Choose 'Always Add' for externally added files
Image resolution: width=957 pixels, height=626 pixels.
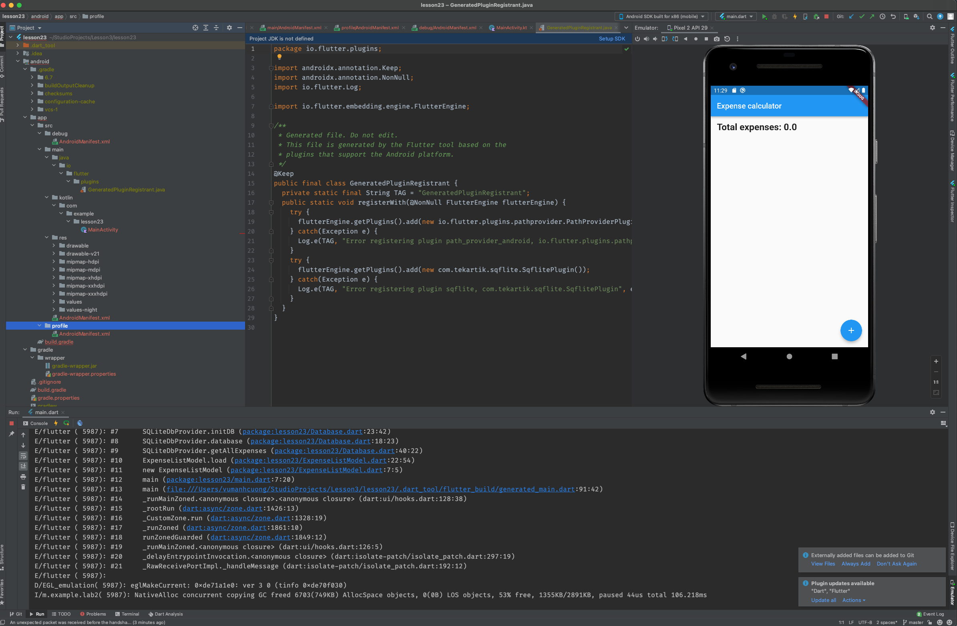tap(856, 564)
